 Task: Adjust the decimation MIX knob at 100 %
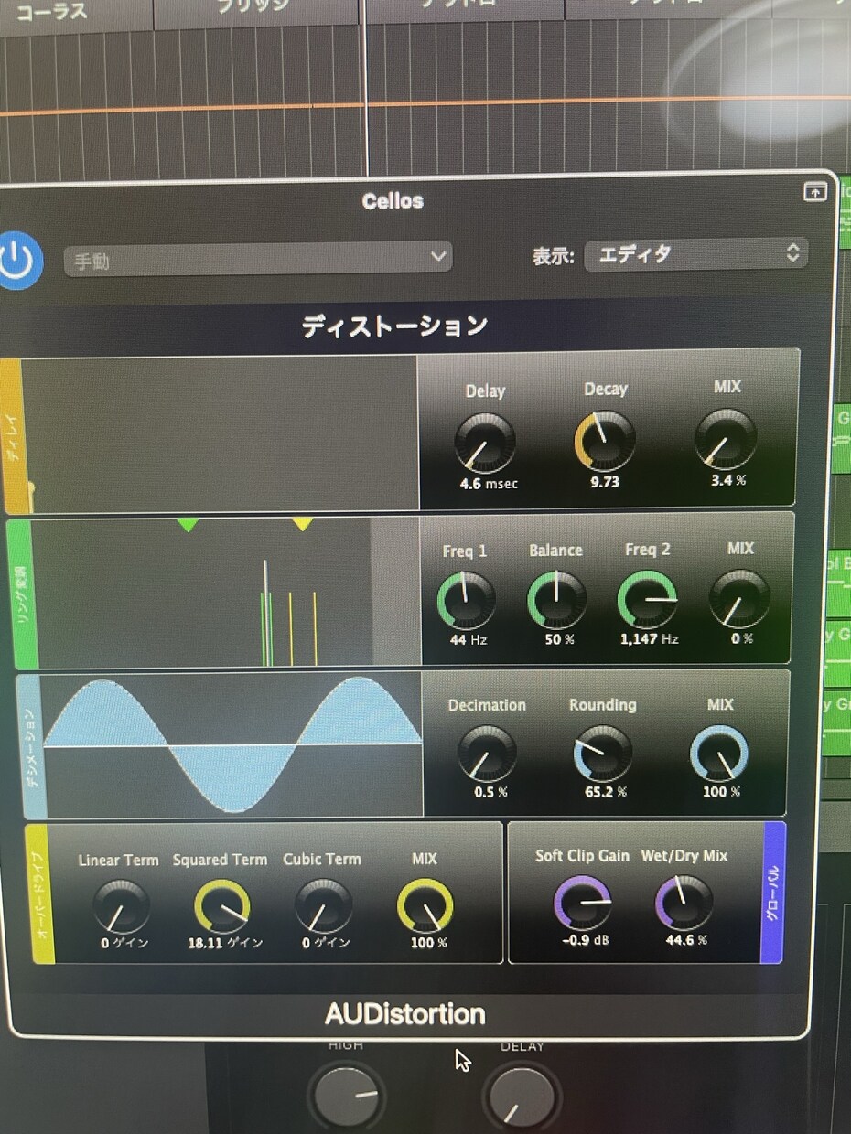tap(719, 754)
